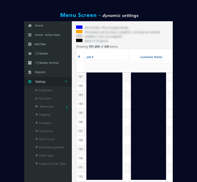
Task: Click the Home house icon in sidebar
Action: click(x=30, y=26)
